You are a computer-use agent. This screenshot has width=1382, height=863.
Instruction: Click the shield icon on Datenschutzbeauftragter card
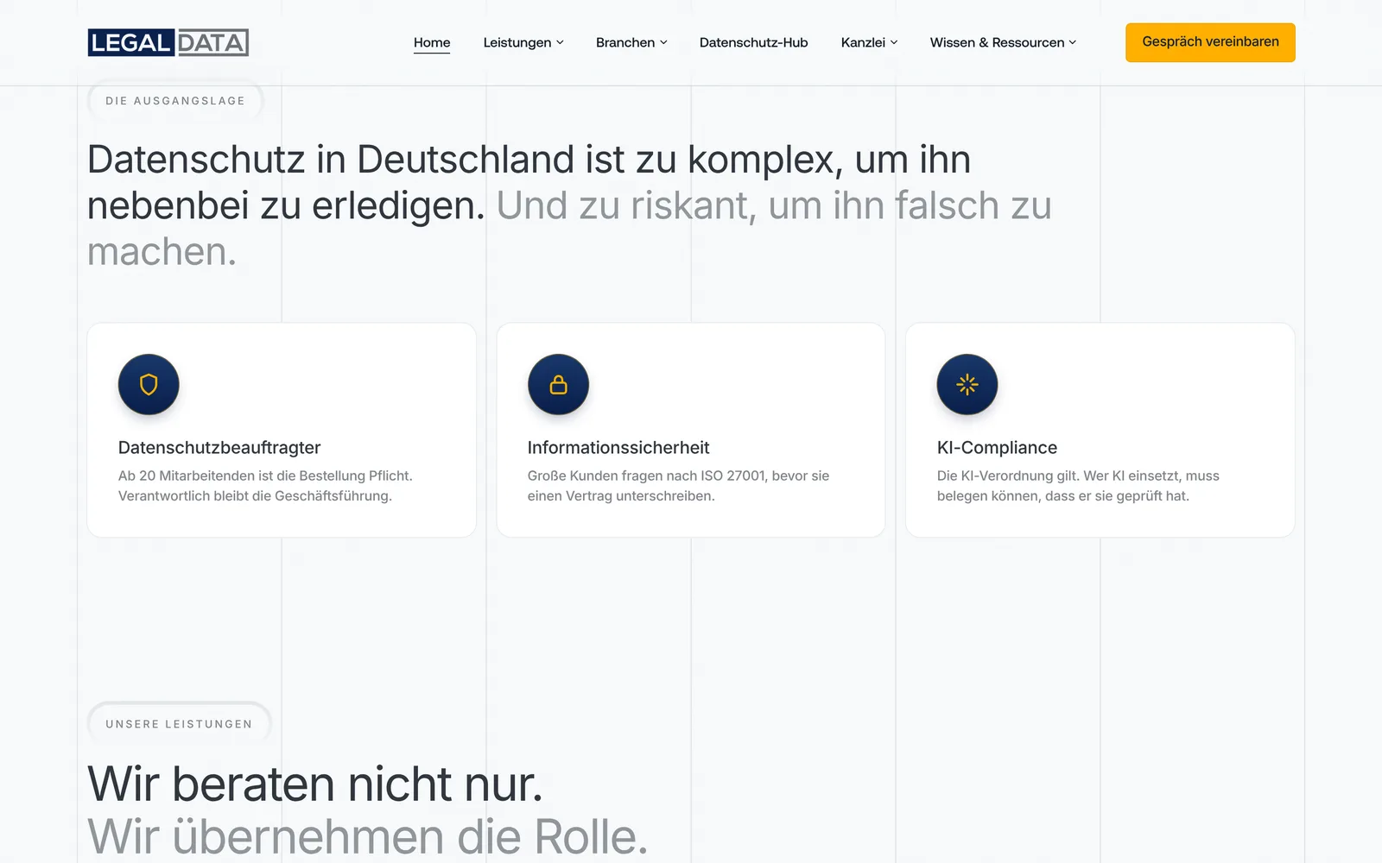[149, 384]
